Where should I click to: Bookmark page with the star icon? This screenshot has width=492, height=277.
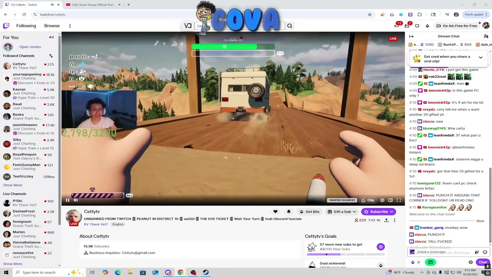point(370,15)
